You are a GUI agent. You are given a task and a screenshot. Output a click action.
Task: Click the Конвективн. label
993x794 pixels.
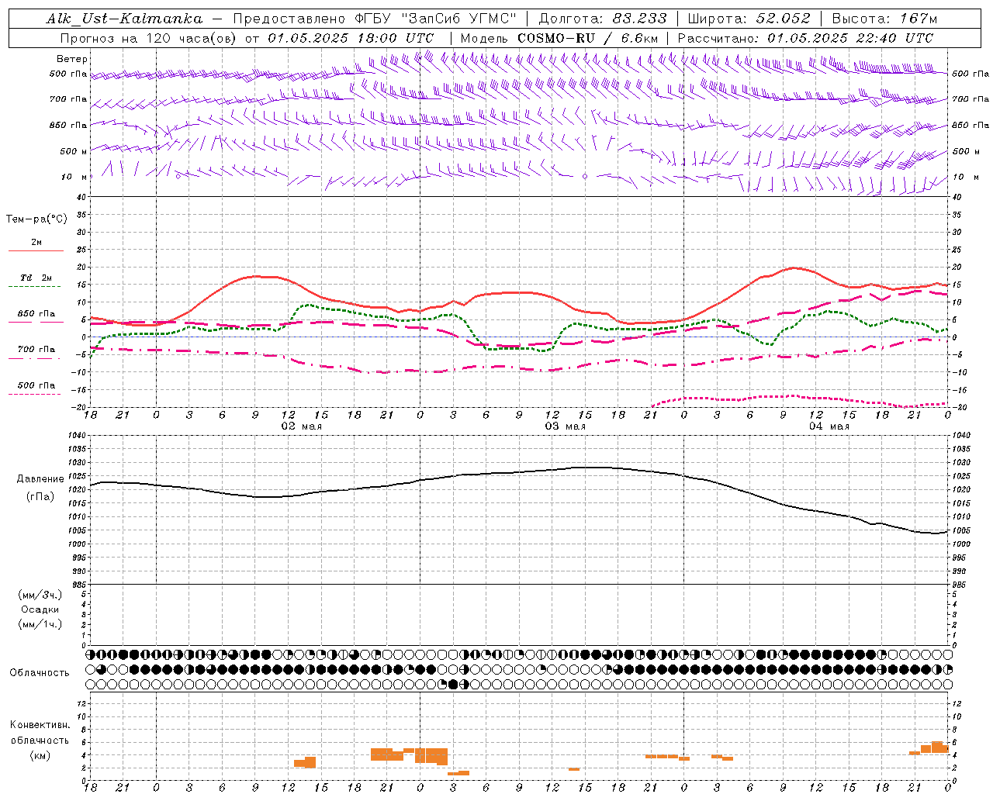pos(40,725)
